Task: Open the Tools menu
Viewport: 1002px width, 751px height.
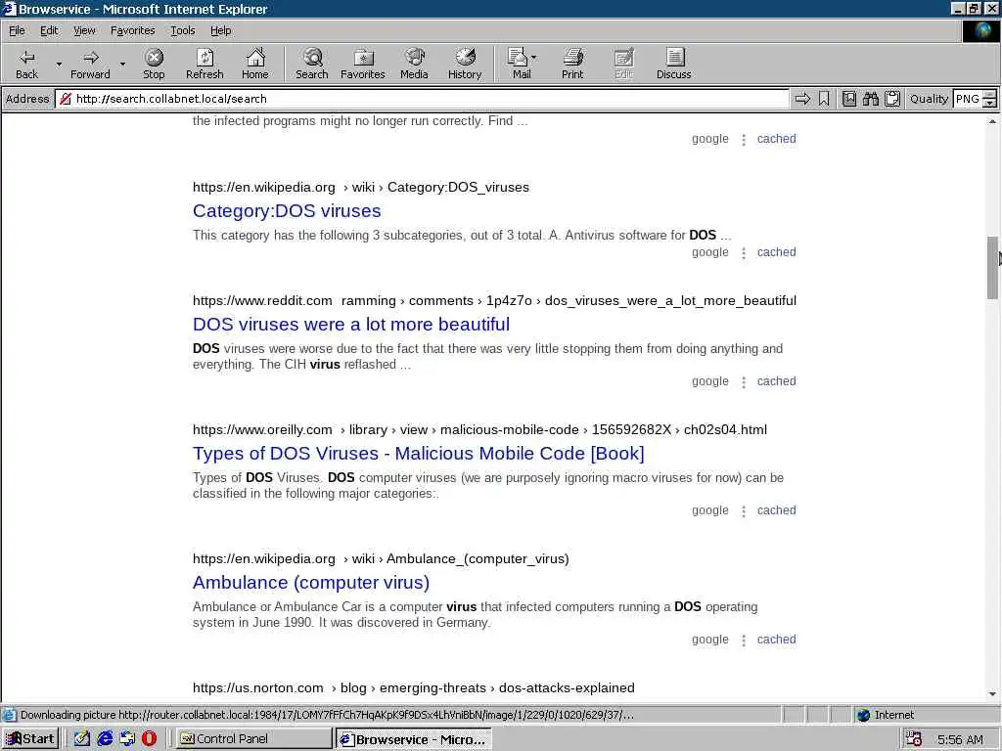Action: click(182, 30)
